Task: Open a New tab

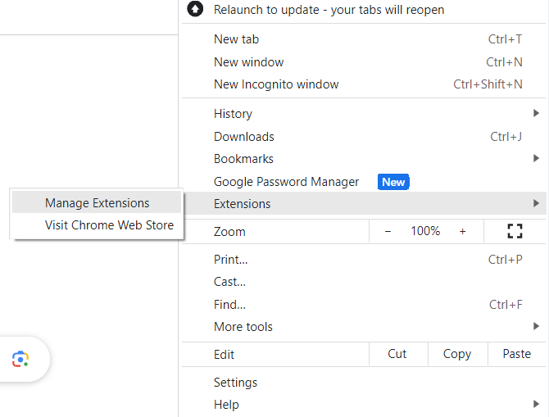Action: (x=238, y=39)
